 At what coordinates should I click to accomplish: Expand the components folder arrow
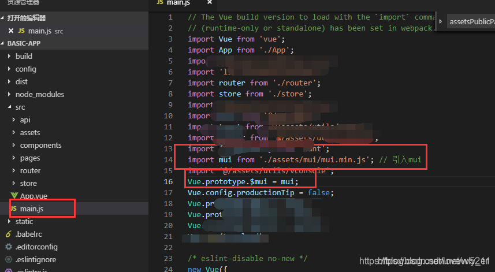[x=14, y=145]
